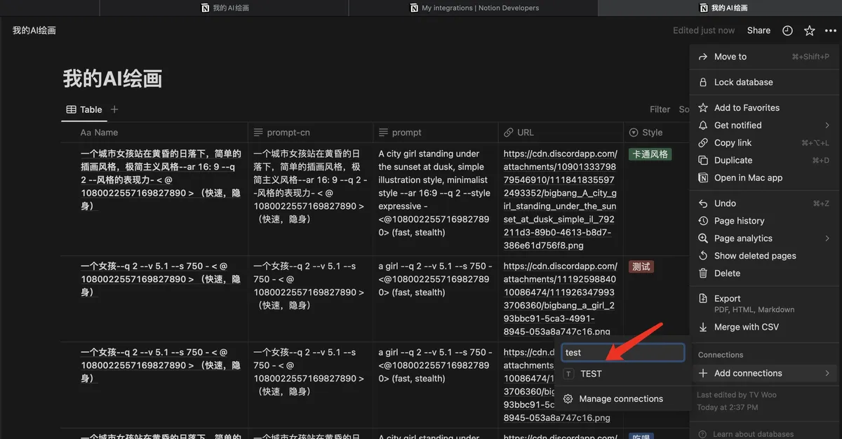Screen dimensions: 842x439
Task: Add a new view with plus icon
Action: [x=114, y=109]
